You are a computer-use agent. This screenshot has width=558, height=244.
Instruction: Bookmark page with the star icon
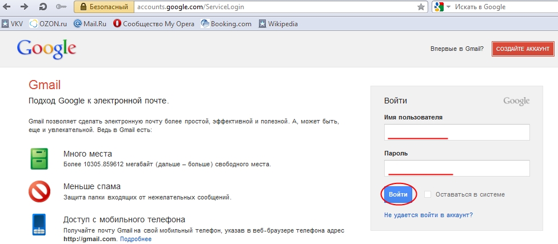[421, 7]
